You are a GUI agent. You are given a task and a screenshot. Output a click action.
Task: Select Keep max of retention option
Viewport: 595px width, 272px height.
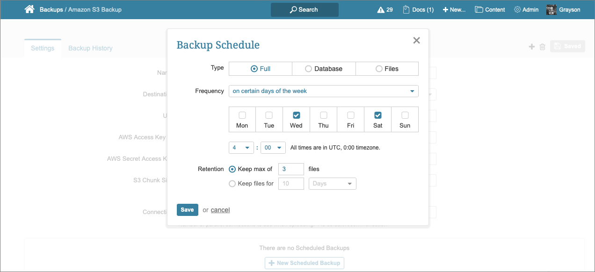click(x=232, y=169)
